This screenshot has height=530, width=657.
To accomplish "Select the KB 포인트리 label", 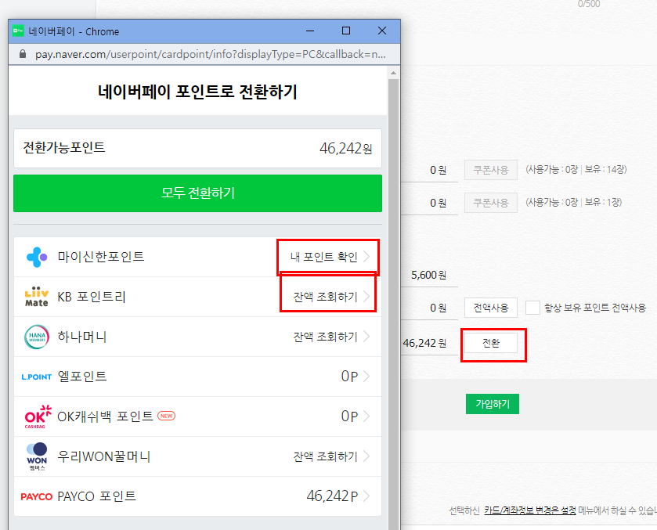I will click(x=92, y=297).
